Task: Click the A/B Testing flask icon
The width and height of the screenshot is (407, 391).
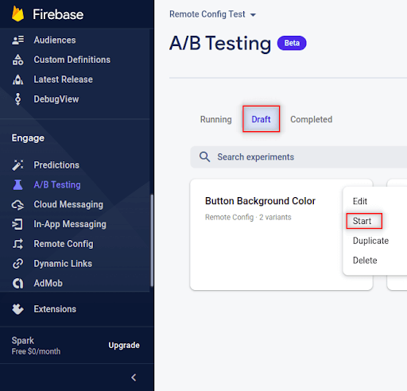Action: coord(17,185)
